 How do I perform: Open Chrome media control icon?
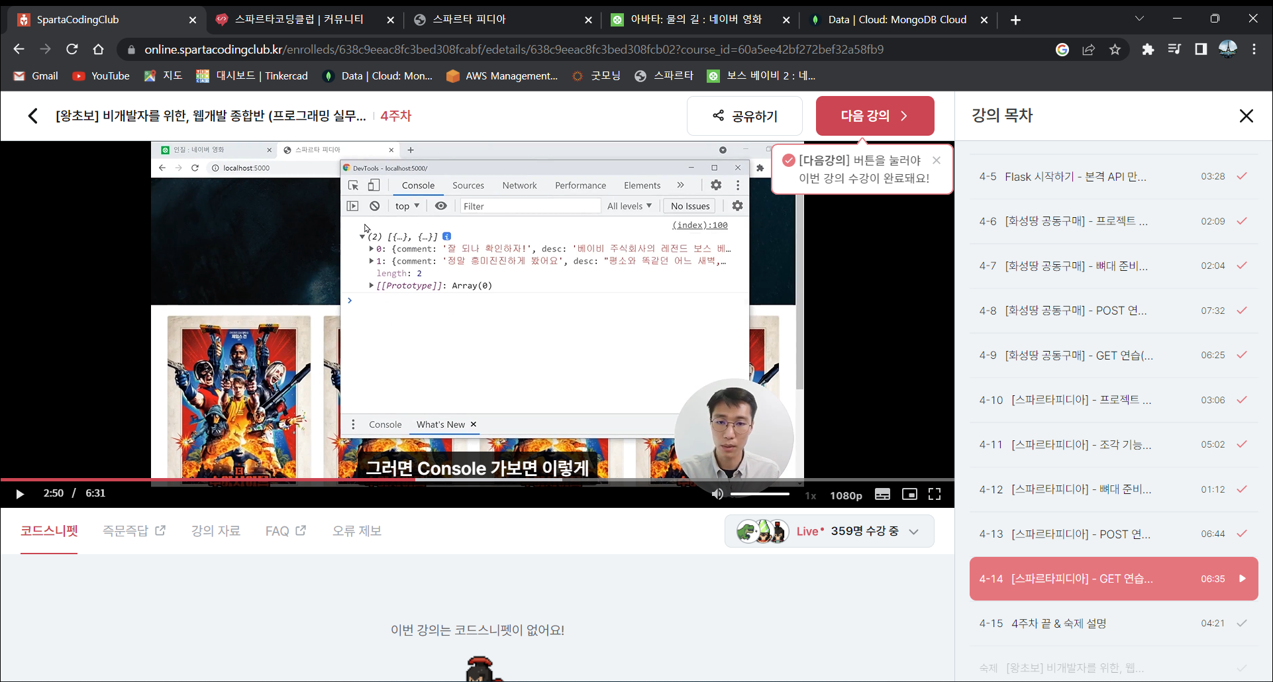click(1174, 50)
